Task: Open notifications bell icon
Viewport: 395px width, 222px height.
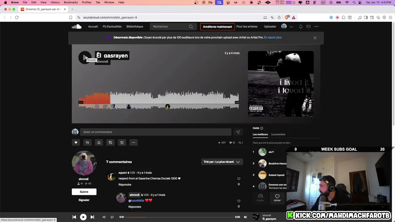Action: click(x=301, y=27)
